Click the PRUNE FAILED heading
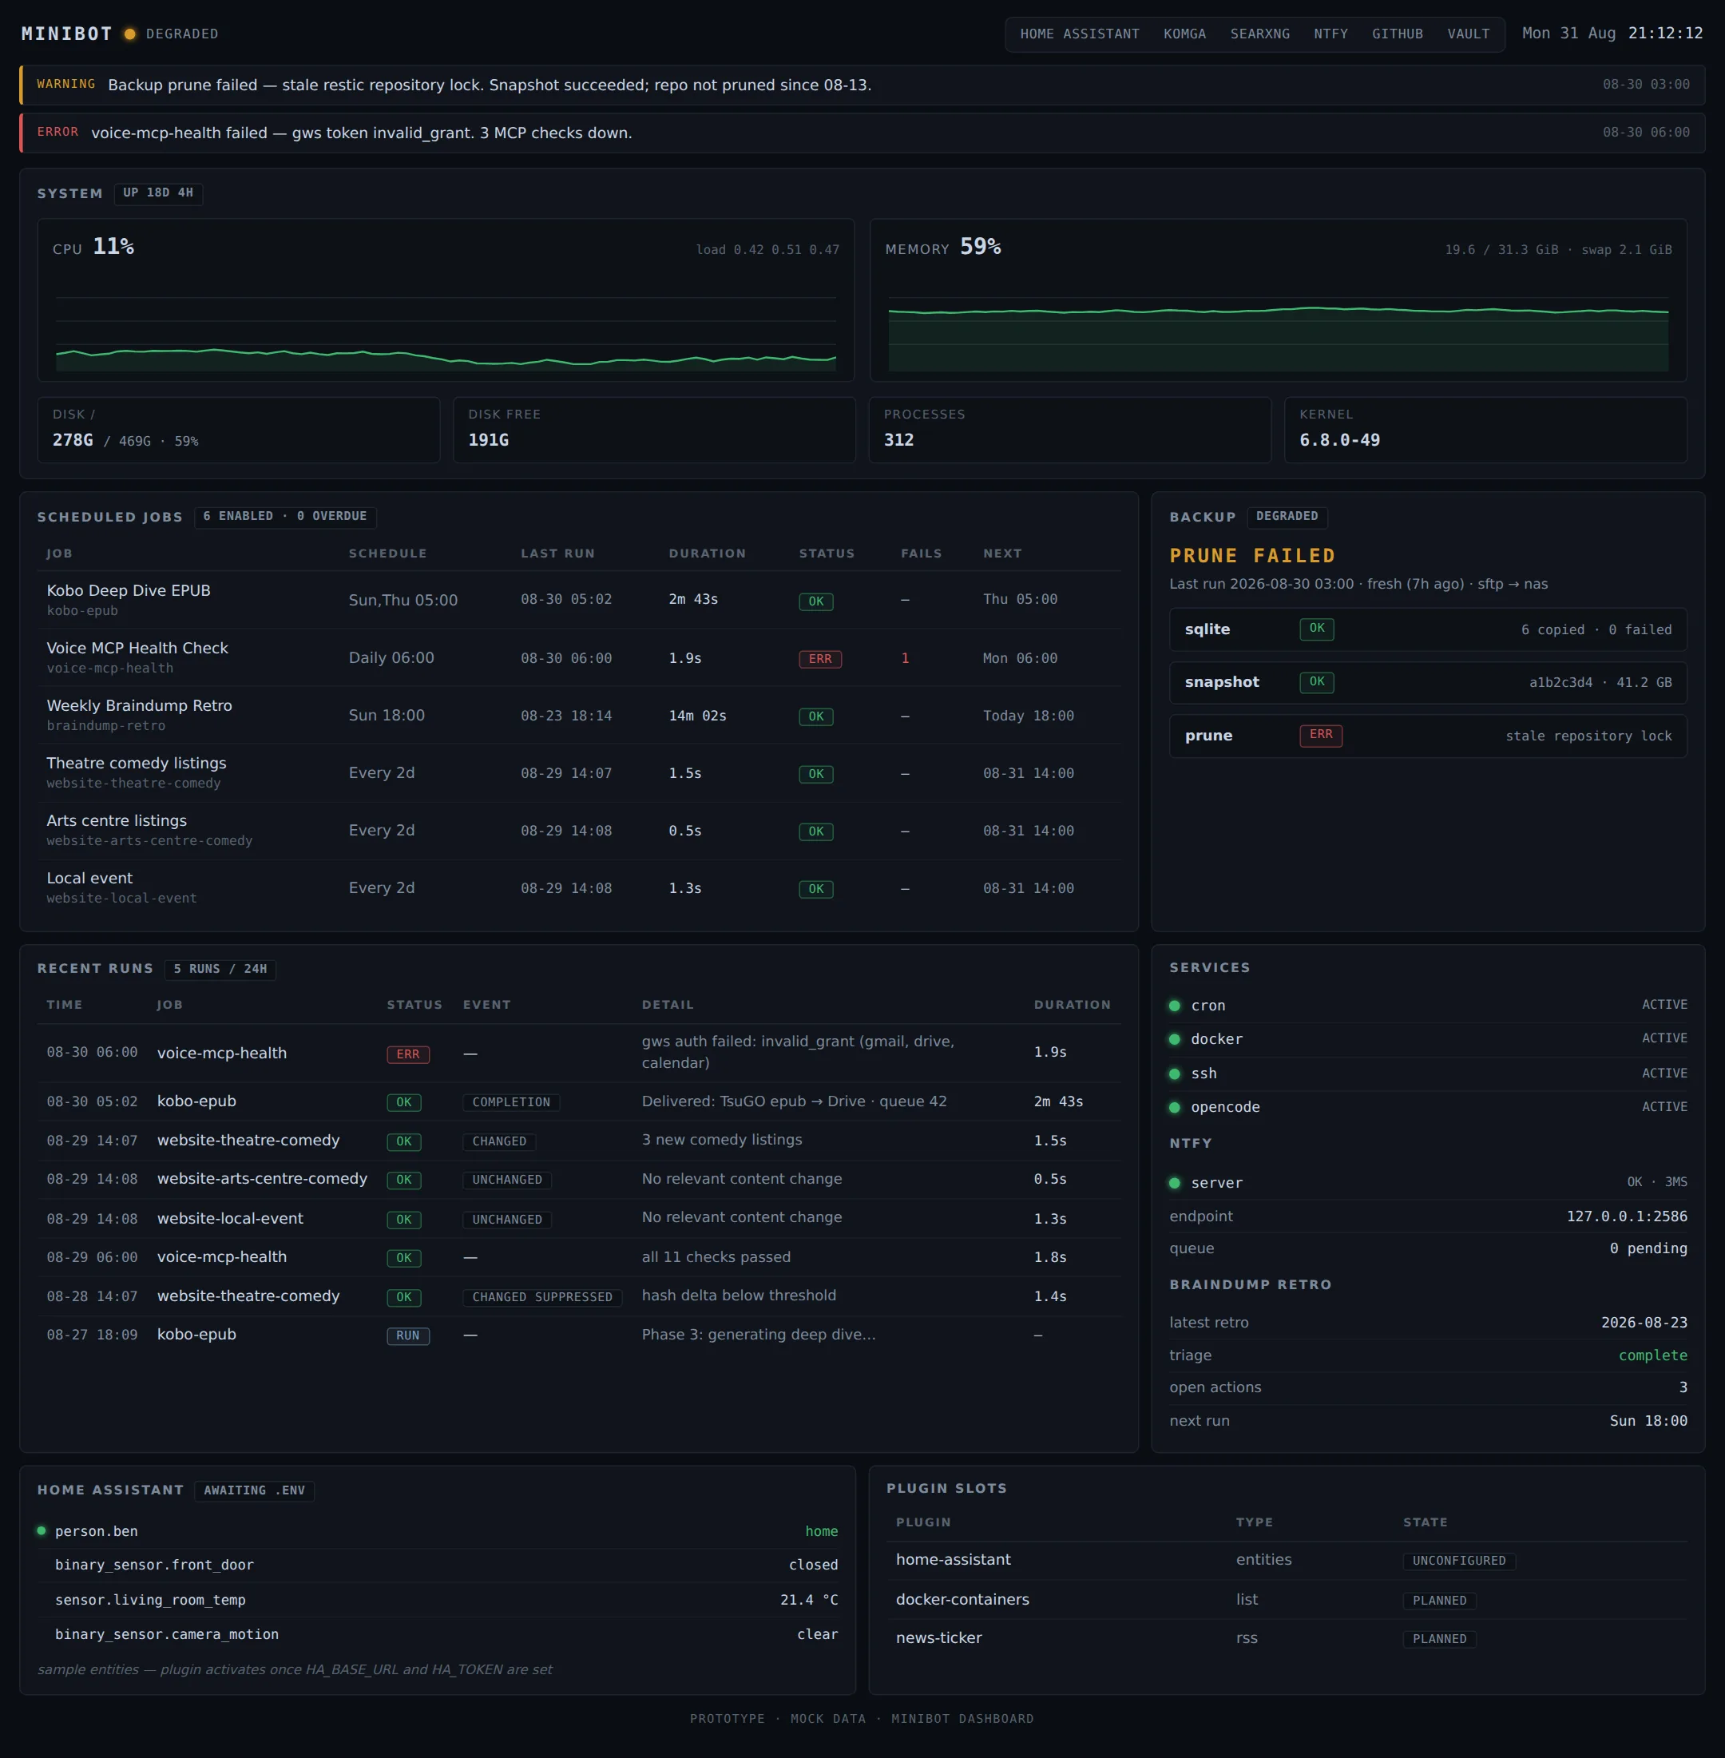 1252,555
